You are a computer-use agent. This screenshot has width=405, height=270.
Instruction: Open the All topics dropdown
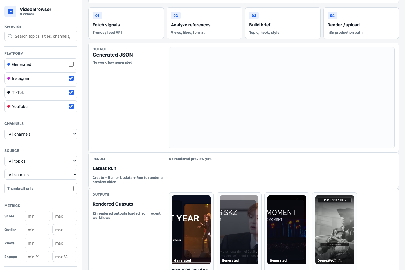41,161
